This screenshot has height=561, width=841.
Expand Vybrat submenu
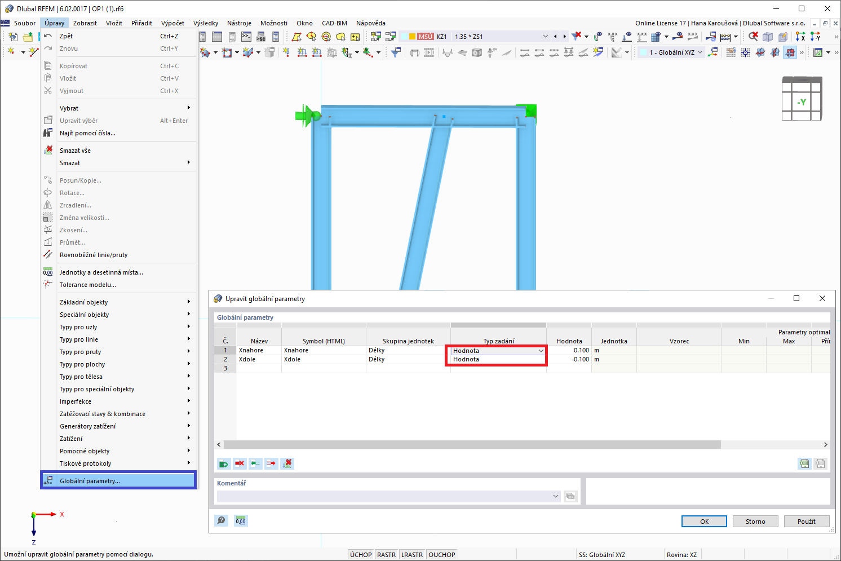[x=119, y=108]
